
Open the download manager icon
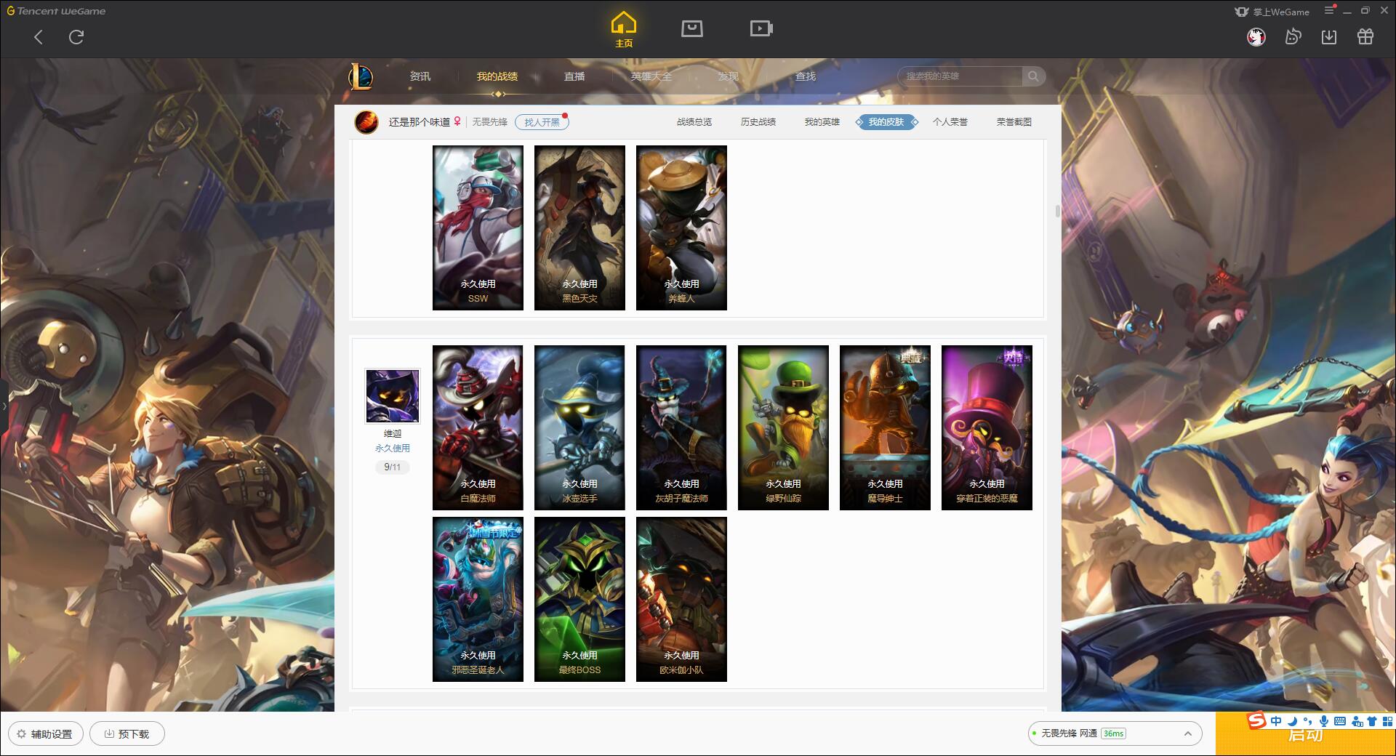click(x=1329, y=36)
